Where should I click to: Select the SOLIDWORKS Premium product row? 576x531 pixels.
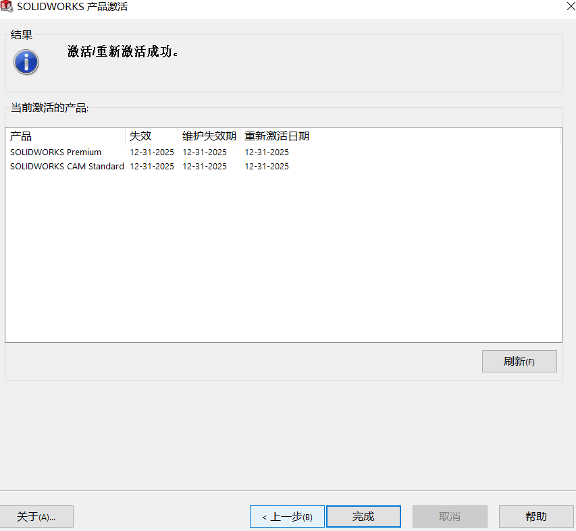pos(55,152)
